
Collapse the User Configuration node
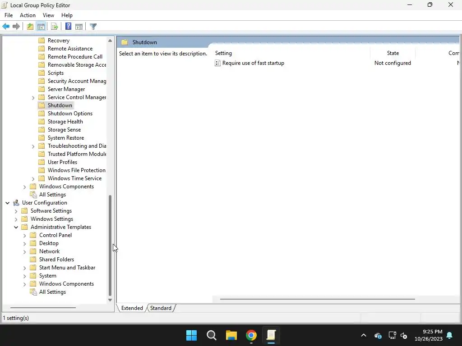[7, 203]
